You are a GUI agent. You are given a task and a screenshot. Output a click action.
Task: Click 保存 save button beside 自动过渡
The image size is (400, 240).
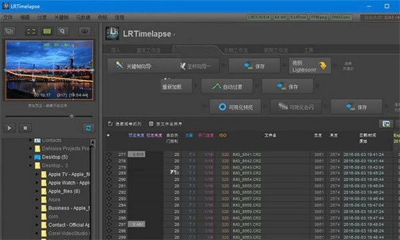pos(287,87)
